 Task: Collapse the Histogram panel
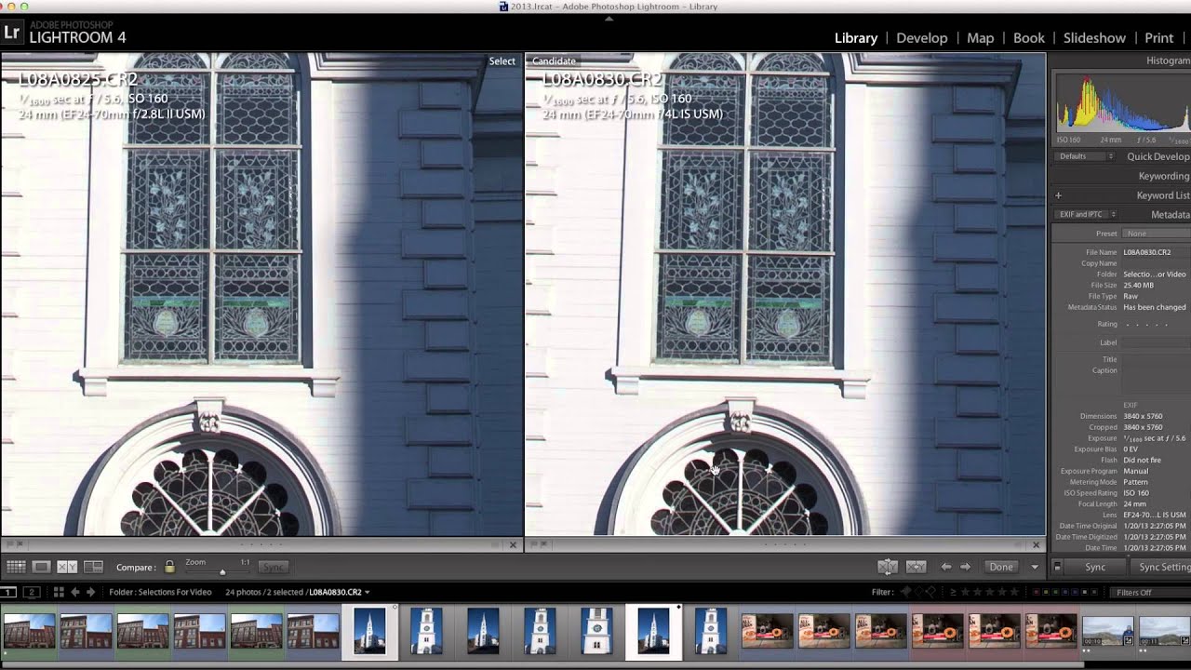click(1168, 60)
